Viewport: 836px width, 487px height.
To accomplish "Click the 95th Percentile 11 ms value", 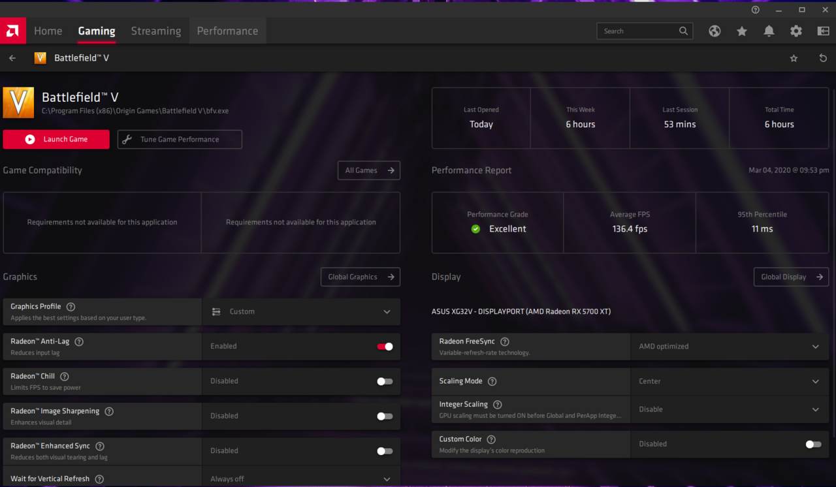I will (762, 228).
